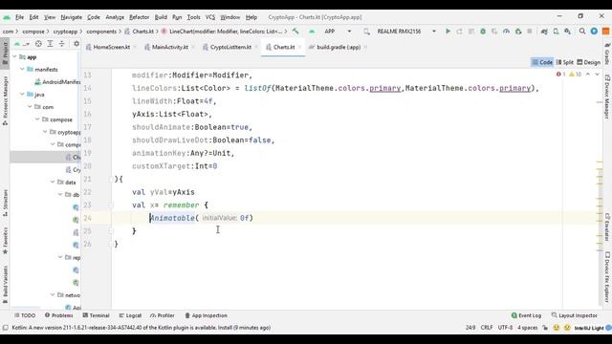Open the APP run configuration dropdown
Screen dimensions: 612x344
331,32
